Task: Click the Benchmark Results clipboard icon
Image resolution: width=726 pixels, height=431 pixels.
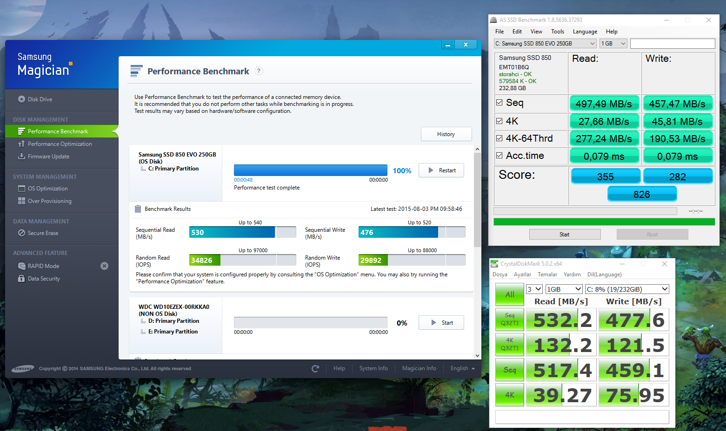Action: click(138, 209)
